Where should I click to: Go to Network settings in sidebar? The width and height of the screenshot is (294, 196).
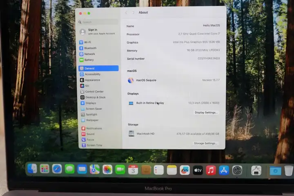point(98,54)
